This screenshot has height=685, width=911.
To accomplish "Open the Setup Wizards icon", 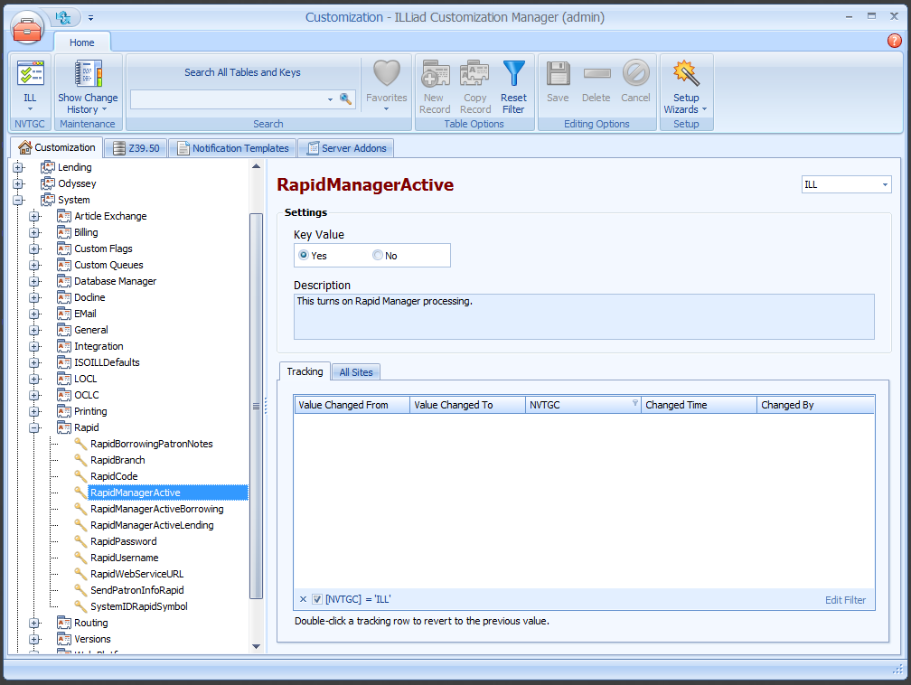I will click(686, 72).
